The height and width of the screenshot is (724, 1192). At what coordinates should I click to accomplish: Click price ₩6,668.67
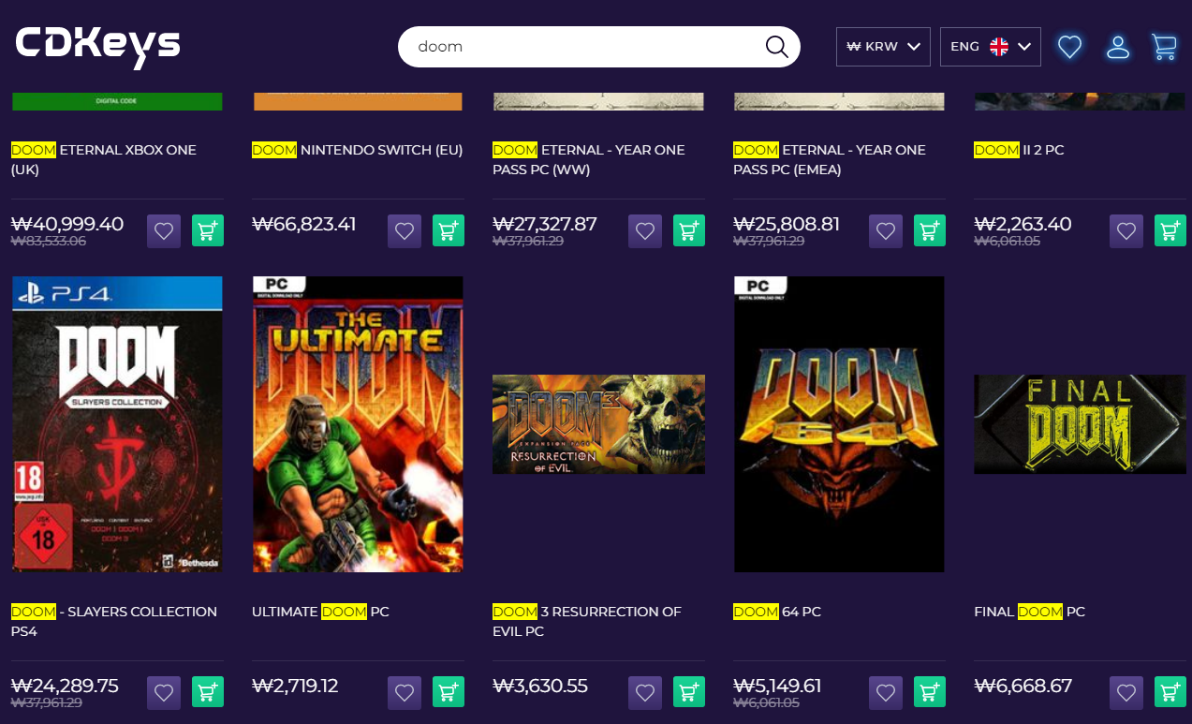pos(1023,687)
